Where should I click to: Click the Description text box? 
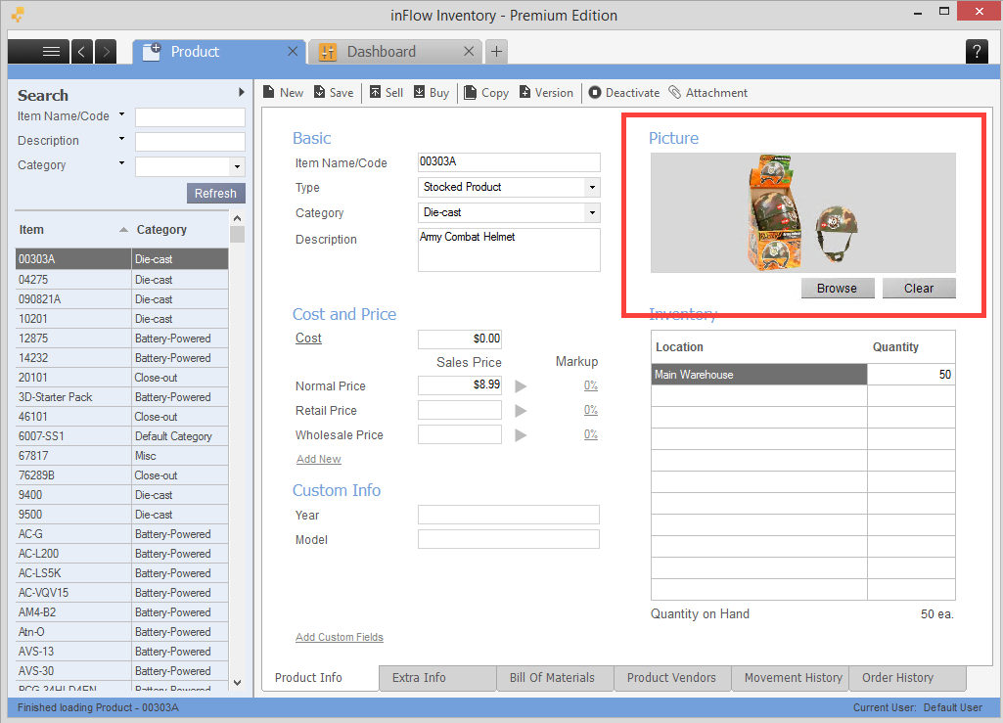coord(509,250)
